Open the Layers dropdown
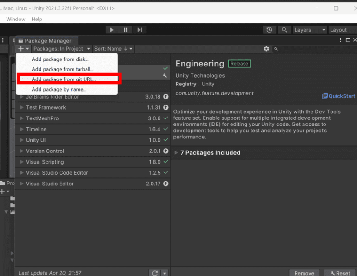The height and width of the screenshot is (276, 357). coord(309,30)
